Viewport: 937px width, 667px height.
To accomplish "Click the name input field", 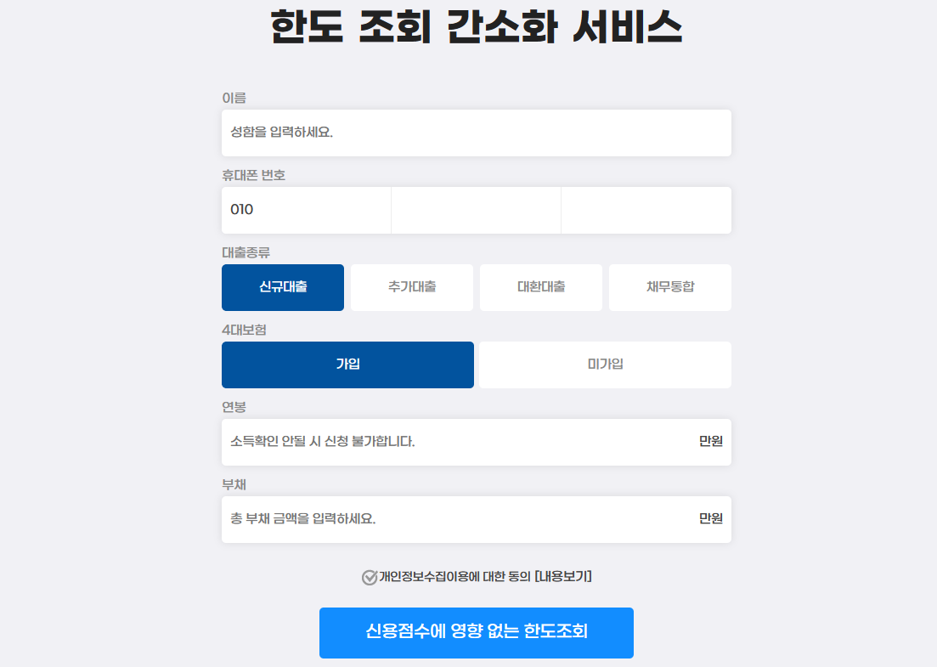I will tap(476, 133).
